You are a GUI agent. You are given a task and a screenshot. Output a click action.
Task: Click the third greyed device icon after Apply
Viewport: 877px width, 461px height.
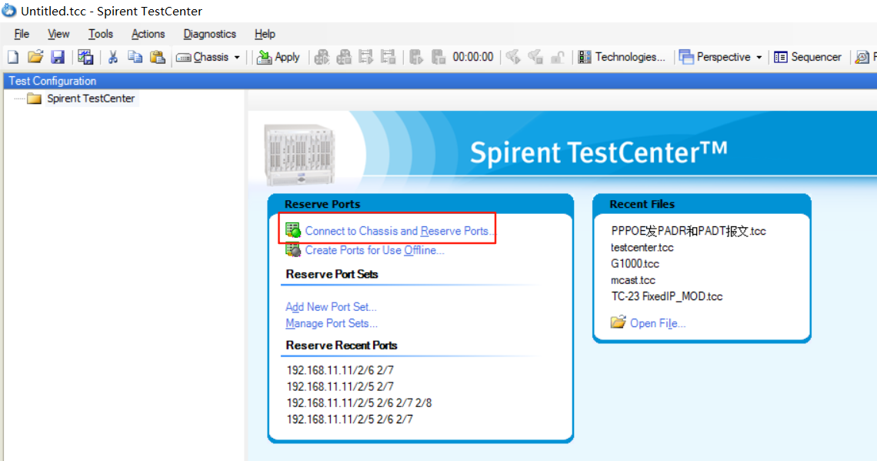coord(365,56)
